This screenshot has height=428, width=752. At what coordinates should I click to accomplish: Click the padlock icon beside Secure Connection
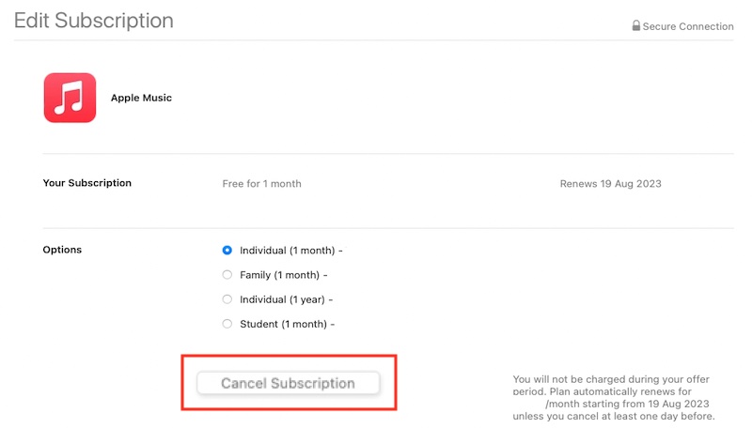click(x=636, y=26)
